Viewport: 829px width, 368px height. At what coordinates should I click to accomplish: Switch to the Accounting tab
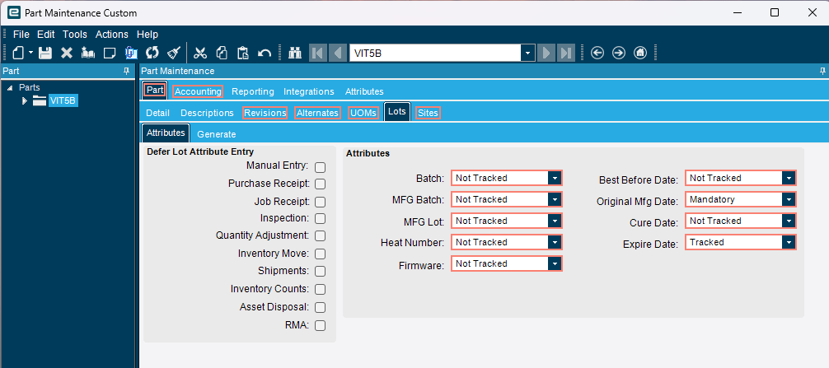click(199, 91)
